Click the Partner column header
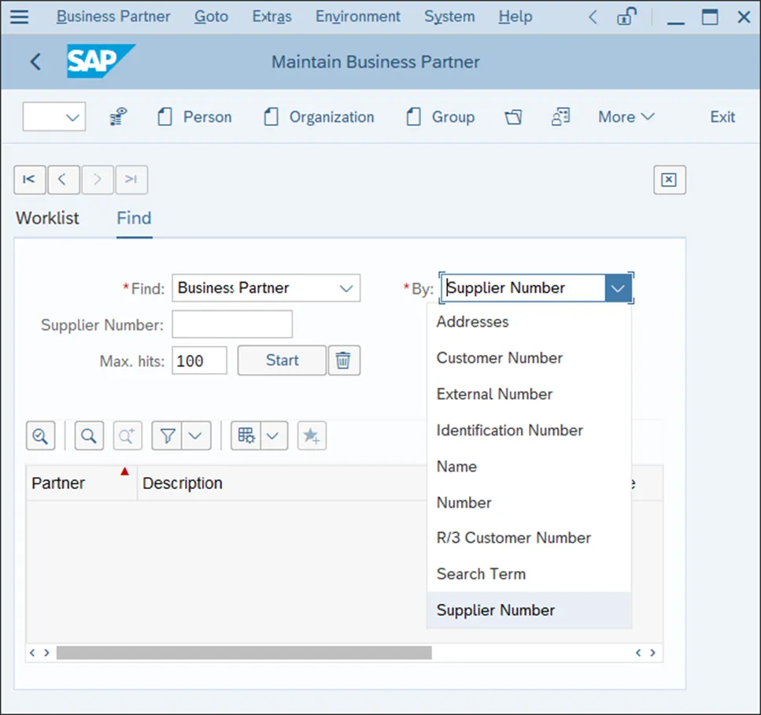761x715 pixels. 81,483
